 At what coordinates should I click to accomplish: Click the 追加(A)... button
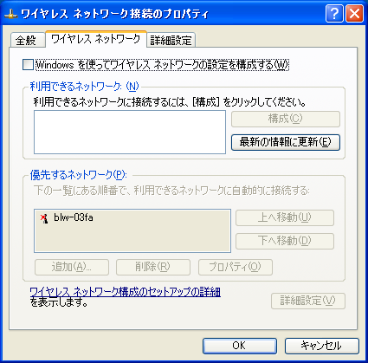coord(72,267)
